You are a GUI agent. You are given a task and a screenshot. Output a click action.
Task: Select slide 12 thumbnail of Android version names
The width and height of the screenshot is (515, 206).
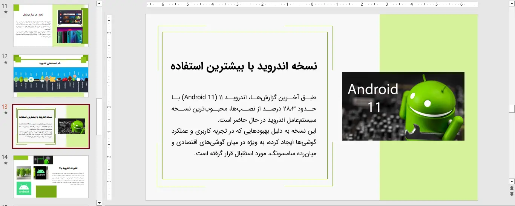click(51, 76)
